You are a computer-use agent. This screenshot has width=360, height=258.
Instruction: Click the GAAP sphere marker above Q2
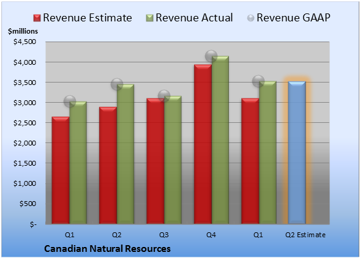117,84
